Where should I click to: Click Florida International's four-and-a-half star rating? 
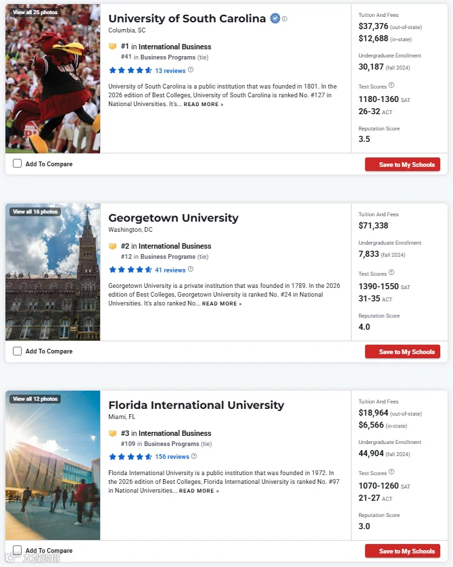coord(130,457)
